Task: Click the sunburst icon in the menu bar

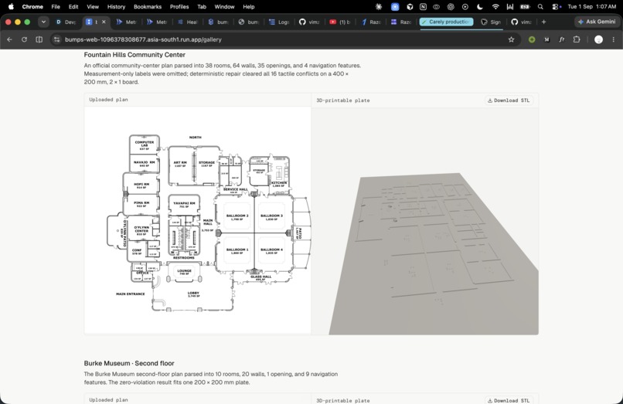Action: (379, 7)
